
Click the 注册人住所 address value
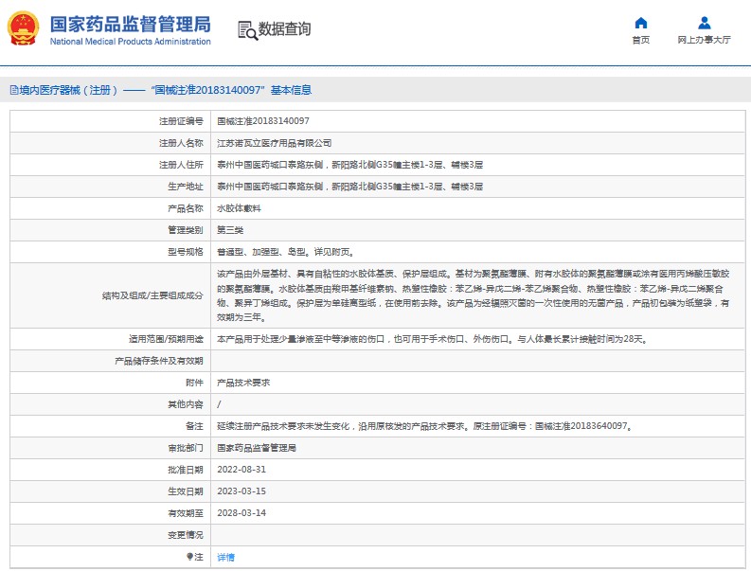pyautogui.click(x=349, y=165)
